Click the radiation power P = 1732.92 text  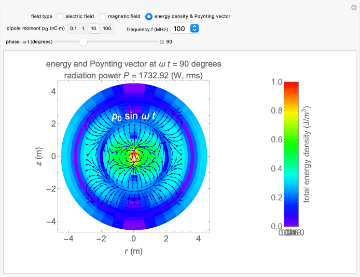click(x=133, y=75)
